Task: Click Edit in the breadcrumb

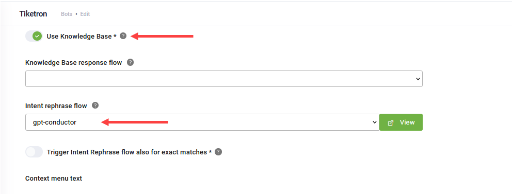Action: point(85,14)
